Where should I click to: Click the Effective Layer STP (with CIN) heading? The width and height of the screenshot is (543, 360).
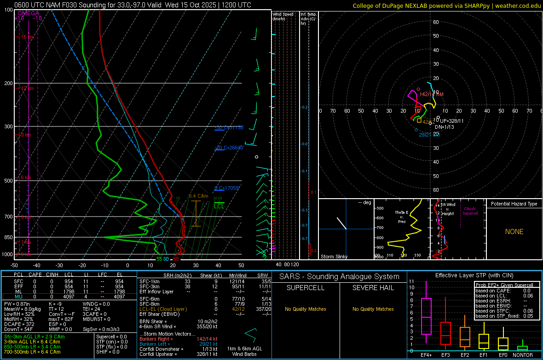(x=474, y=275)
